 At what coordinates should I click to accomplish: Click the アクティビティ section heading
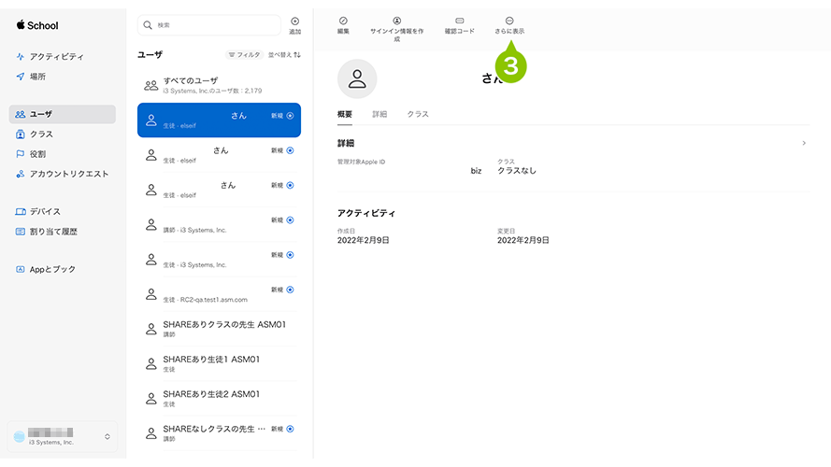366,213
